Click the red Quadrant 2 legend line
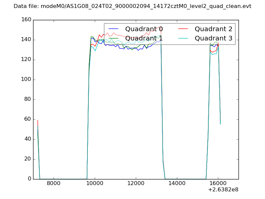This screenshot has height=199, width=265. (183, 29)
